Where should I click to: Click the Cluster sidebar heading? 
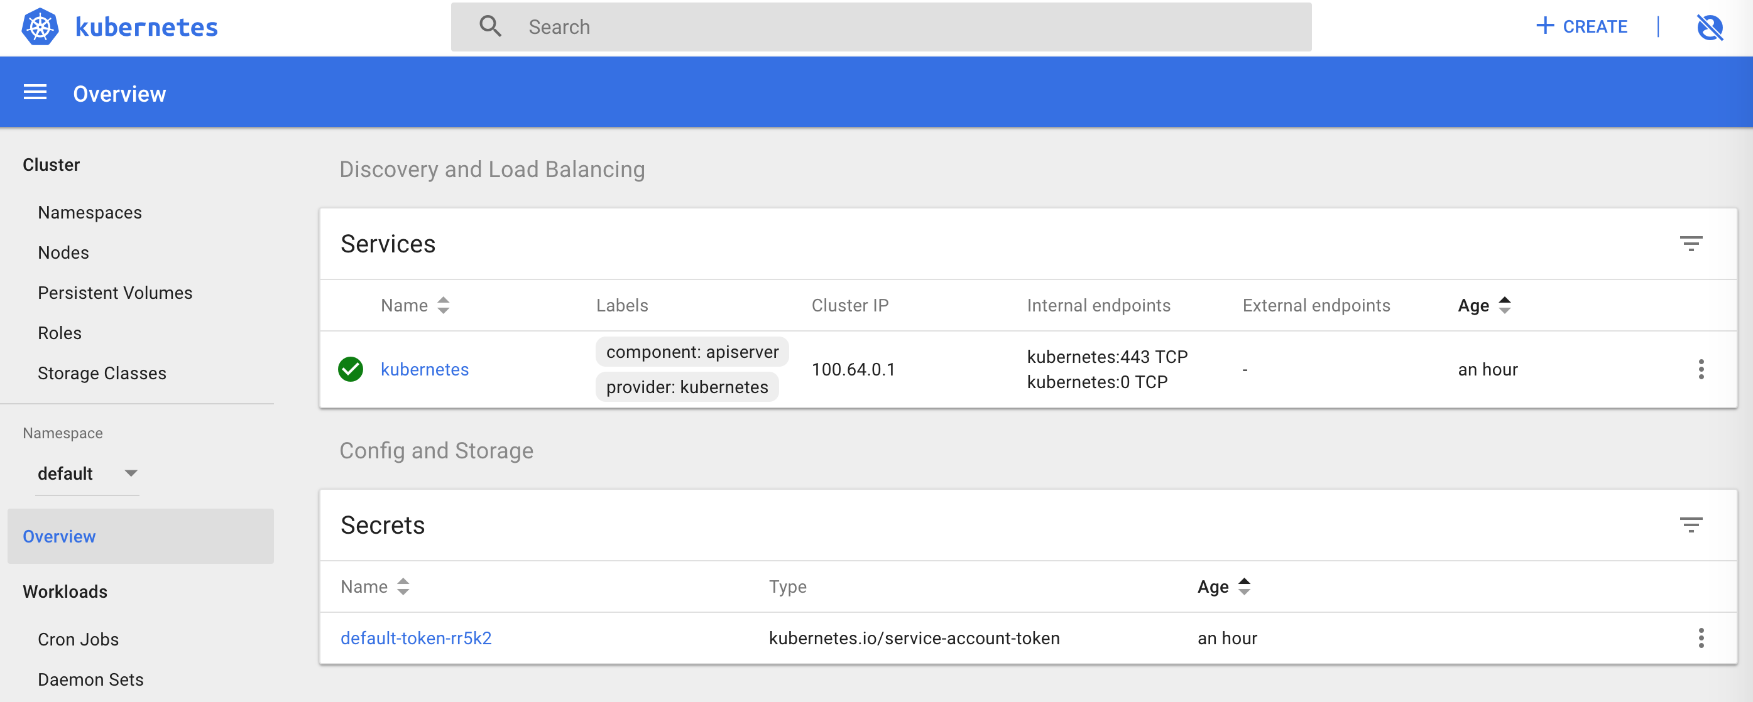click(51, 165)
